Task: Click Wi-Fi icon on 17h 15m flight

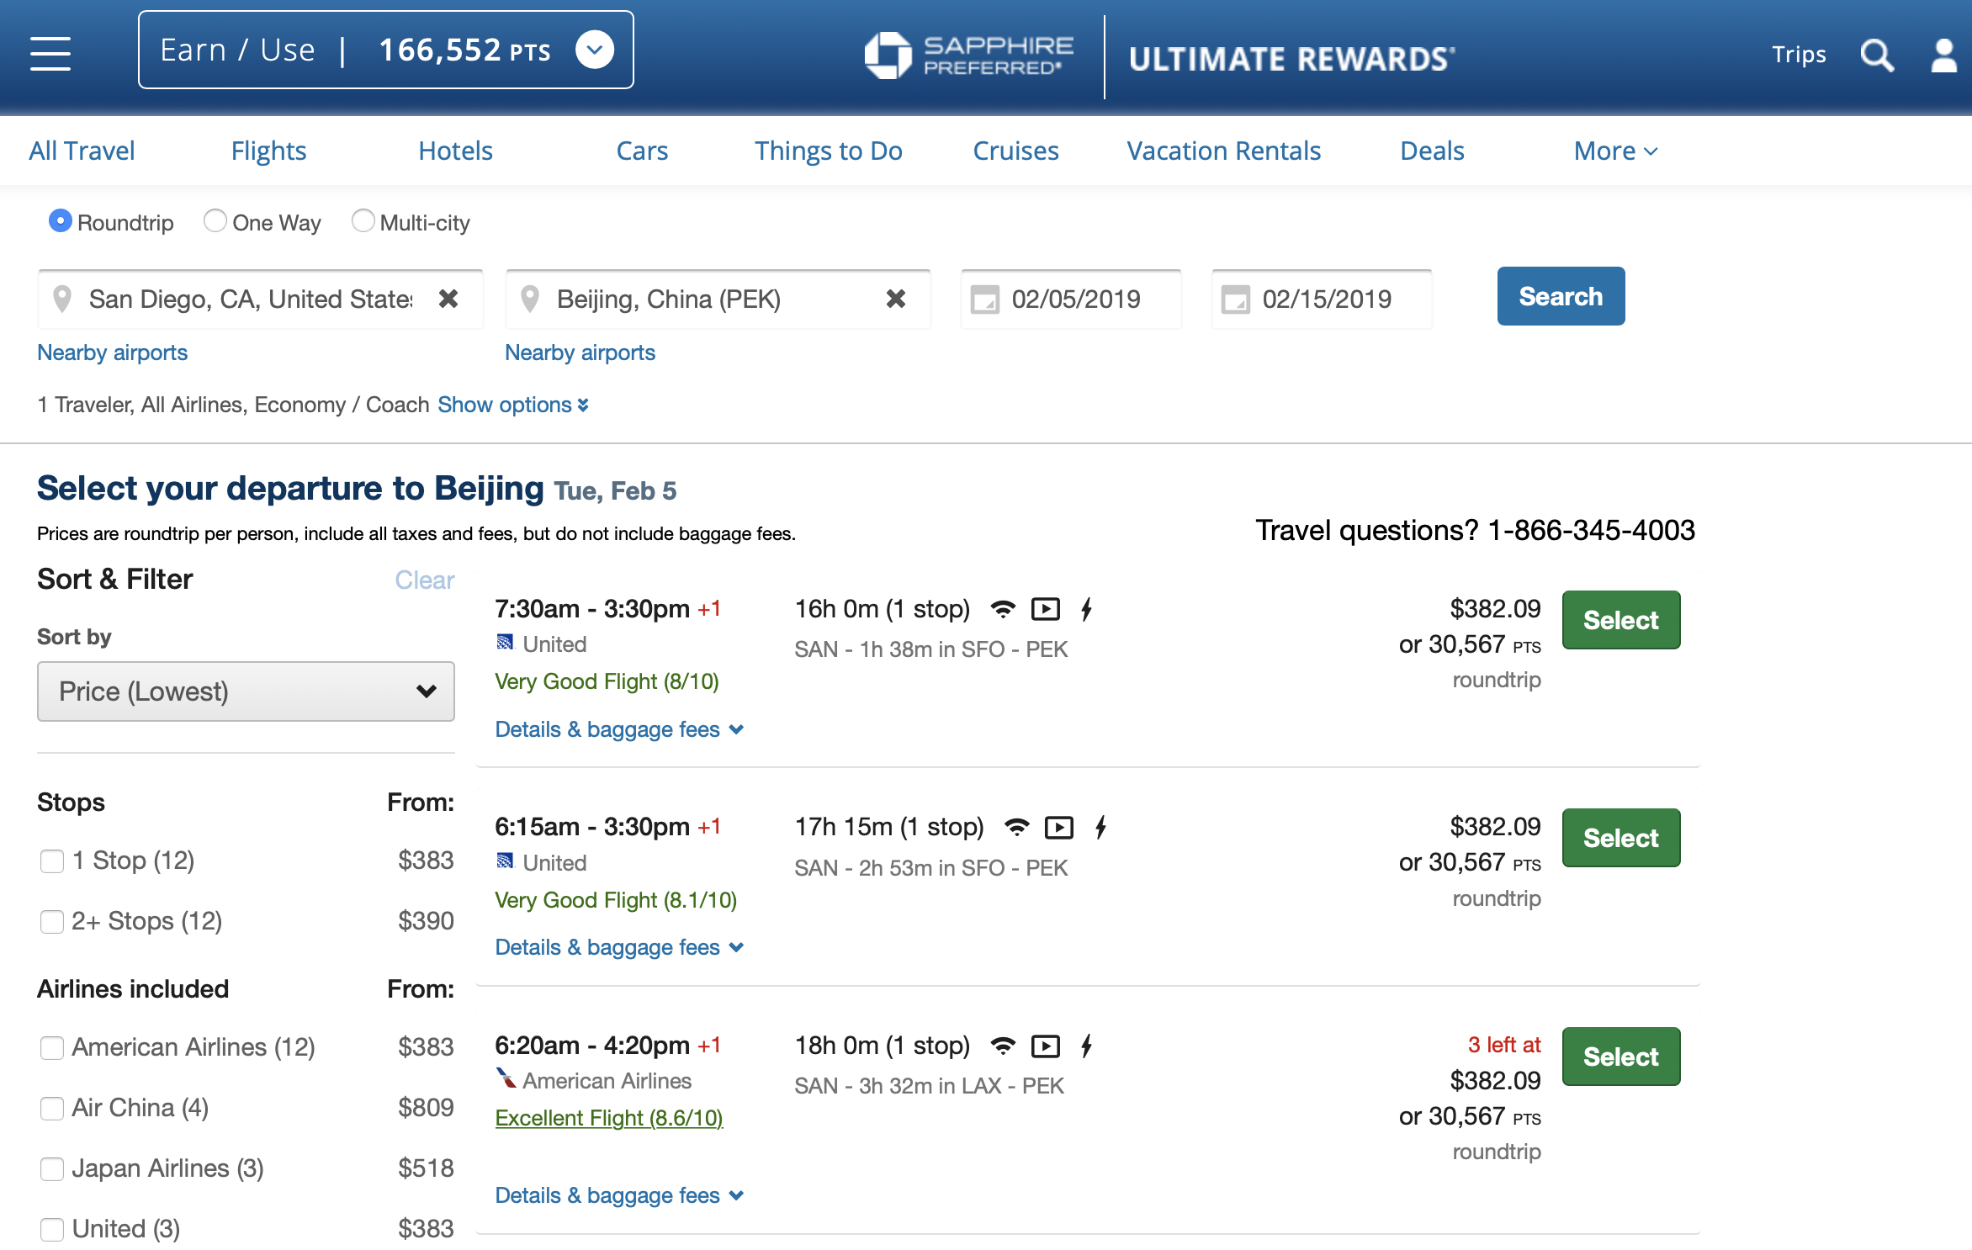Action: 1016,827
